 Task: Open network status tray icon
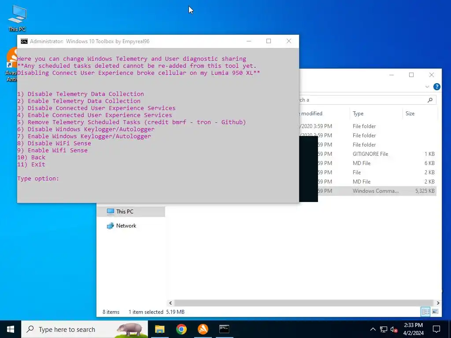(x=384, y=329)
